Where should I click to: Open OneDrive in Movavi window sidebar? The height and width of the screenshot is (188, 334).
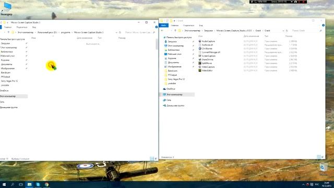[4, 90]
